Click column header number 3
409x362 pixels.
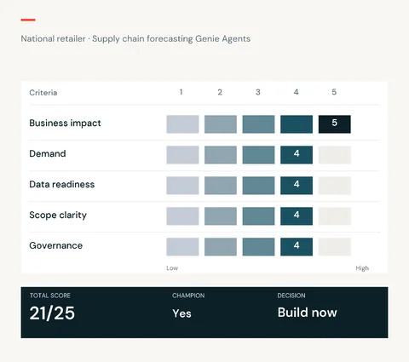click(258, 92)
